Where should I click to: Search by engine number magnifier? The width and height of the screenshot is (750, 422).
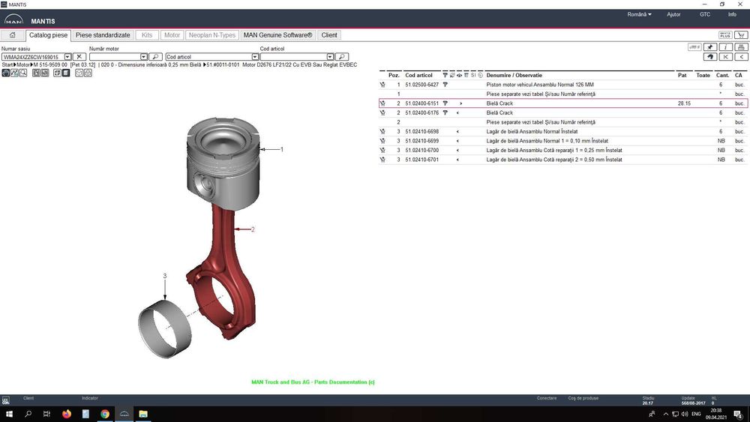[x=155, y=57]
